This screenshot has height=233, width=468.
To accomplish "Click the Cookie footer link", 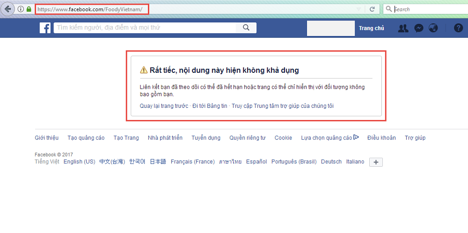I will pos(283,138).
